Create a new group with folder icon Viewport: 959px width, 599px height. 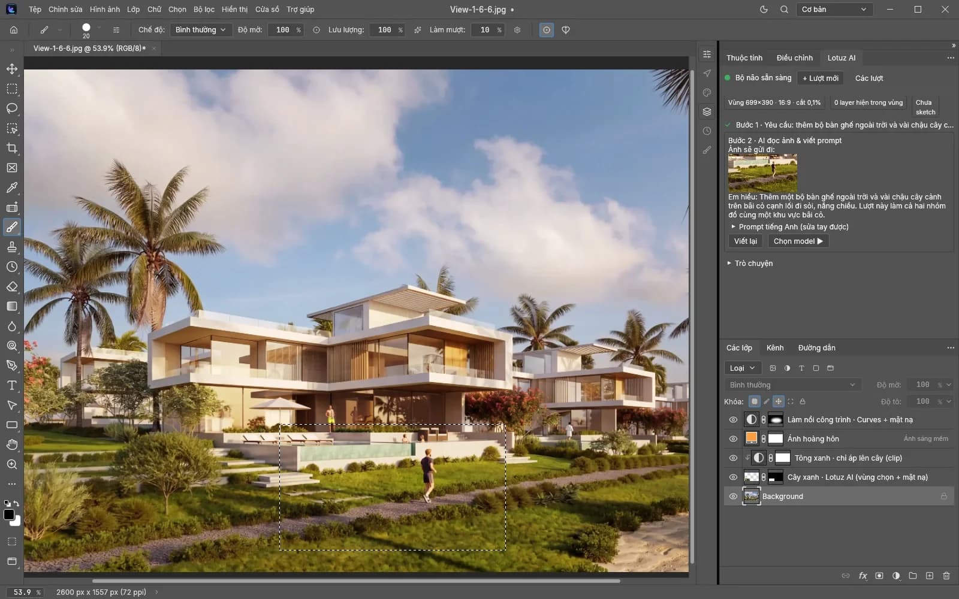tap(913, 576)
